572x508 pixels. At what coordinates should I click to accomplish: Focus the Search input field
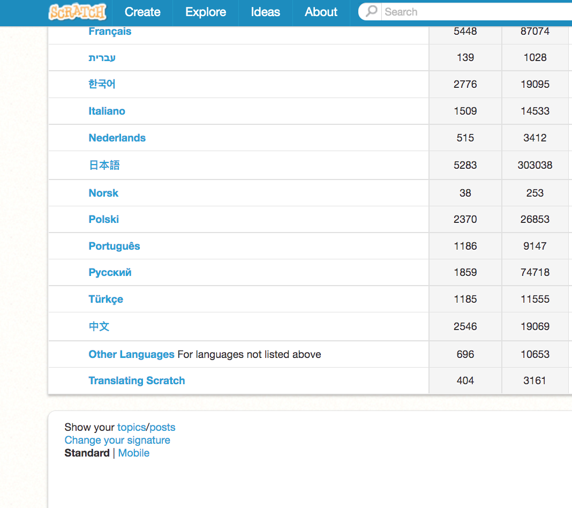click(x=471, y=12)
